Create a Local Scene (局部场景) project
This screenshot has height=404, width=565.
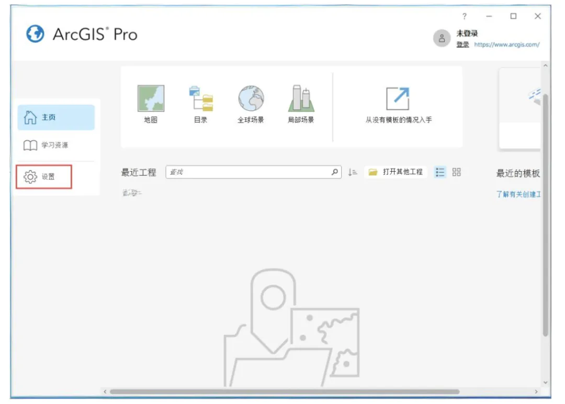301,104
